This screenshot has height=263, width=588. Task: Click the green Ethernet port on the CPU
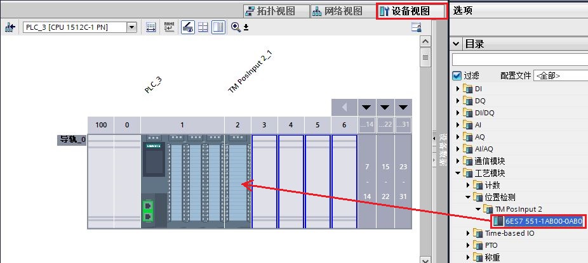148,210
